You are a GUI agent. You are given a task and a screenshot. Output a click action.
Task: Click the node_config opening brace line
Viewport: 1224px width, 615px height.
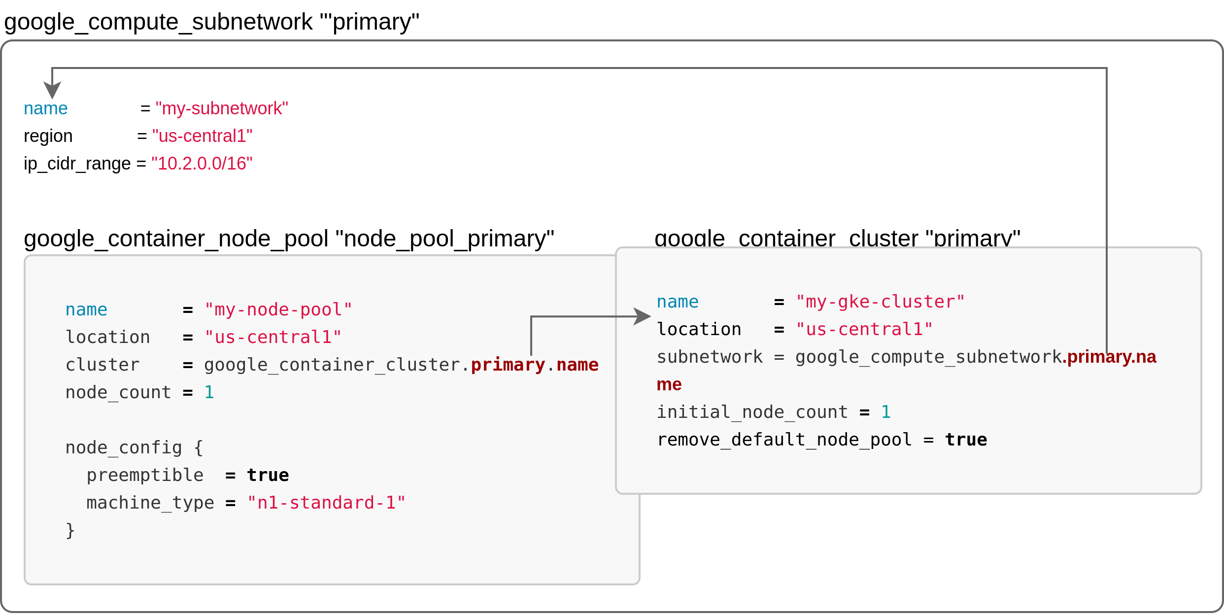(x=135, y=447)
